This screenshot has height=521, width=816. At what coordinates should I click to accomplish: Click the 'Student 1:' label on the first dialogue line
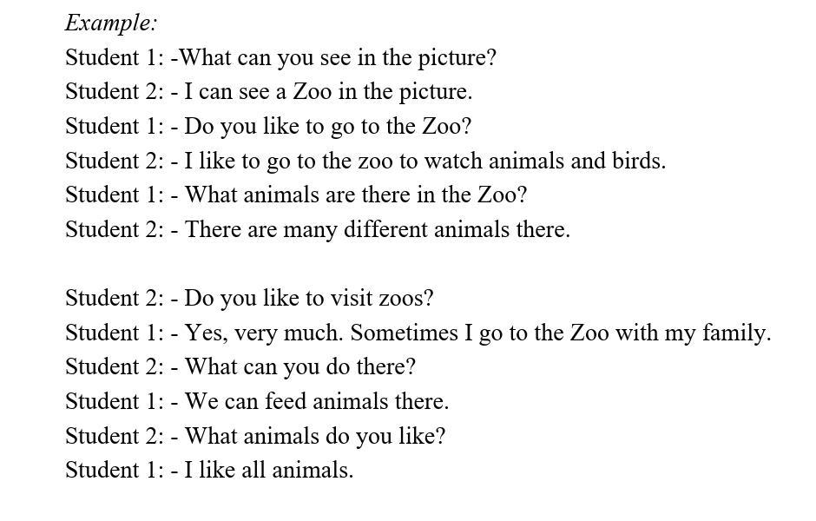(x=115, y=58)
